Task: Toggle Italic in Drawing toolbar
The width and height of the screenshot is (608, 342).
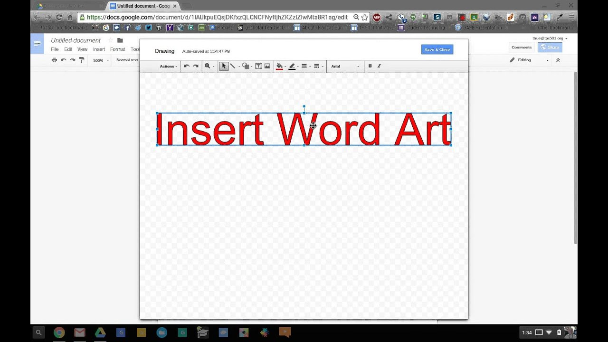Action: (x=379, y=66)
